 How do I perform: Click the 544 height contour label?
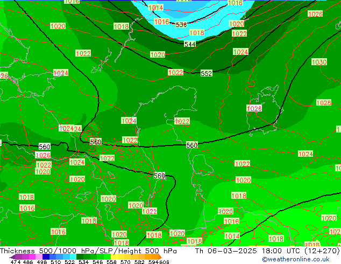tap(190, 44)
